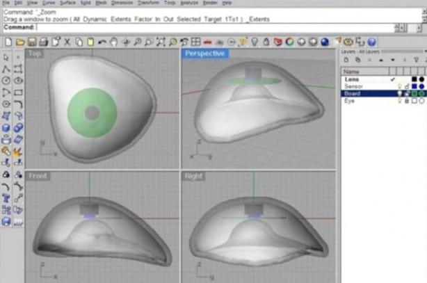Toggle Sensor layer lightbulb visibility
Image resolution: width=427 pixels, height=283 pixels.
click(x=399, y=86)
